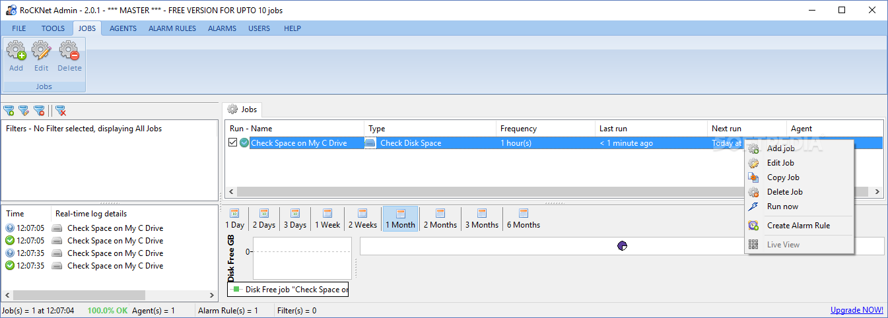Image resolution: width=888 pixels, height=318 pixels.
Task: Click the jobs list horizontal scrollbar right arrow
Action: pos(877,191)
